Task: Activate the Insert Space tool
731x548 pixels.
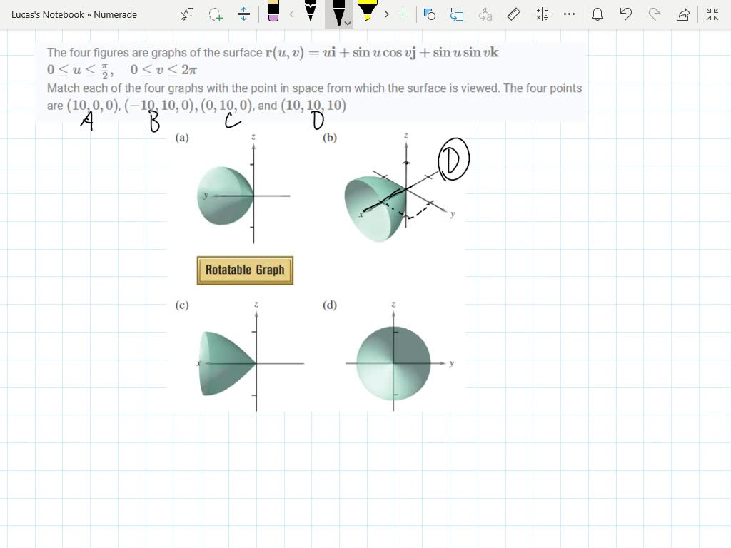Action: click(x=243, y=14)
